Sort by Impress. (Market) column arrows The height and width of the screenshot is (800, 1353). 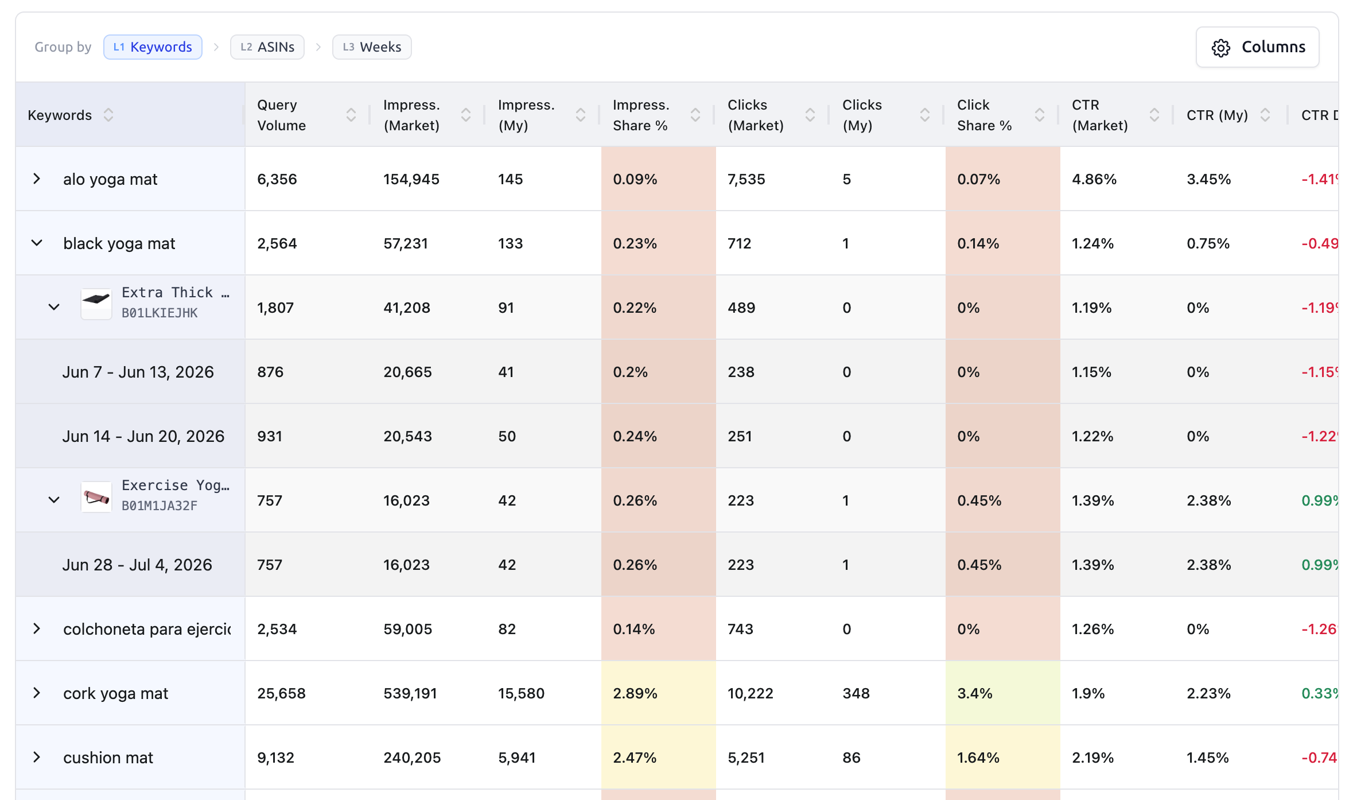pyautogui.click(x=466, y=115)
